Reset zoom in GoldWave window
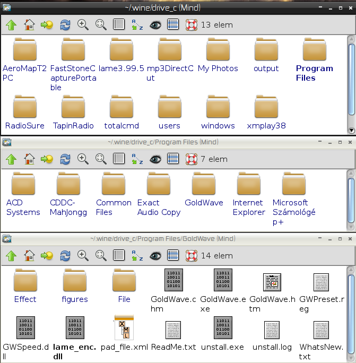Screen dimensions: 356x363 pyautogui.click(x=101, y=256)
